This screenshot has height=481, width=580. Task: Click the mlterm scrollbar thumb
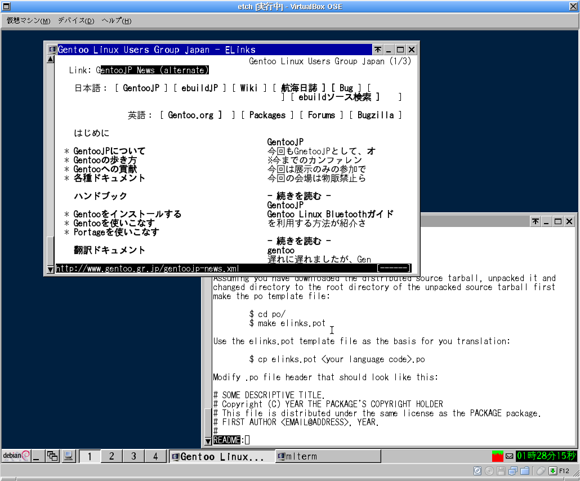tap(208, 423)
